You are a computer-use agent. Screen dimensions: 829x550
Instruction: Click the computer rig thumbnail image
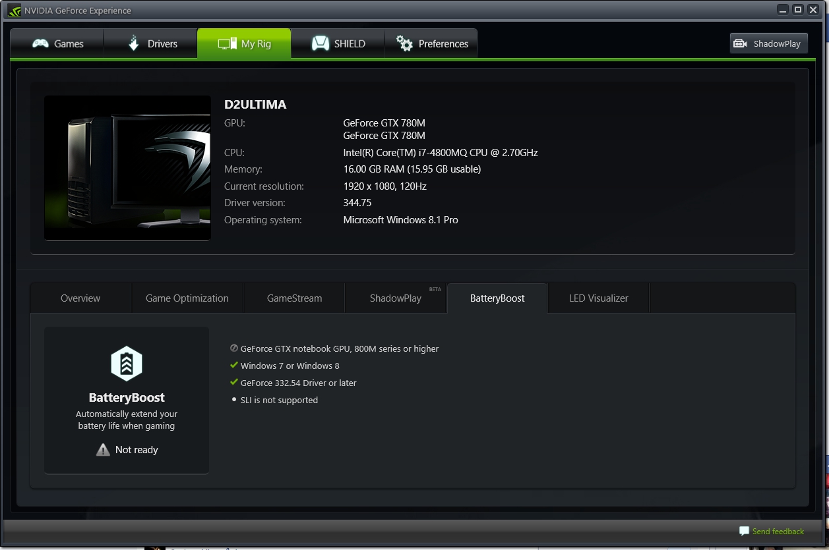point(127,168)
